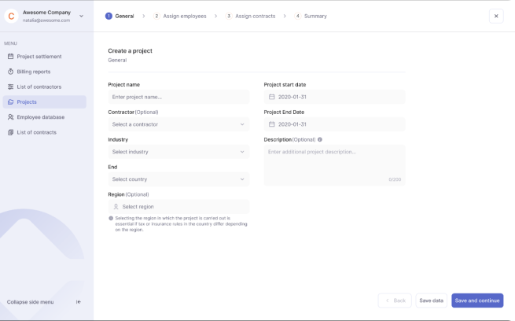Click calendar icon in Project start date
Viewport: 515px width, 321px height.
click(272, 97)
